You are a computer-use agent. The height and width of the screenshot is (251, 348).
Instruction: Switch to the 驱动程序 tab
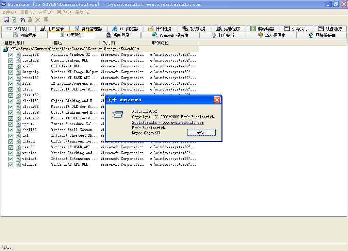point(228,29)
